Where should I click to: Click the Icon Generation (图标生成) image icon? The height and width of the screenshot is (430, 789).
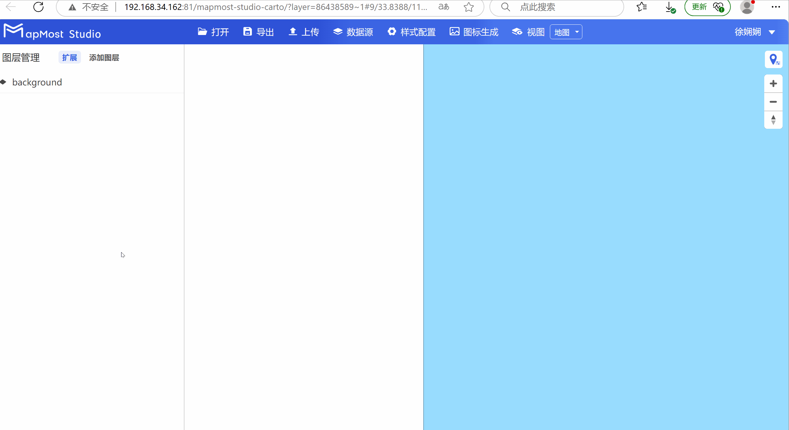pos(454,31)
